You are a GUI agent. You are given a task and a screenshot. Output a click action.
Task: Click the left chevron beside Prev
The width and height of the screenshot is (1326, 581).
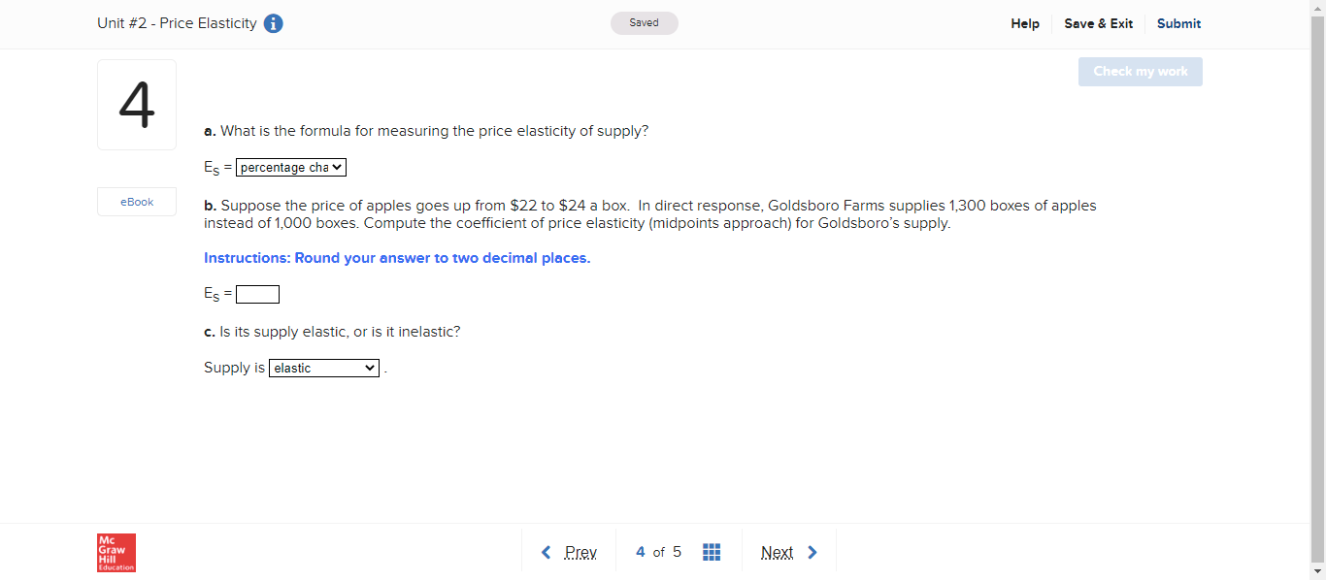(x=546, y=551)
